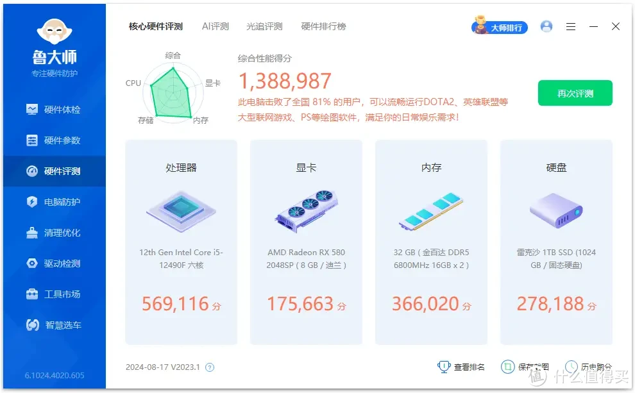This screenshot has height=393, width=635.
Task: Click the 驱动检测 gear icon
Action: click(x=32, y=263)
